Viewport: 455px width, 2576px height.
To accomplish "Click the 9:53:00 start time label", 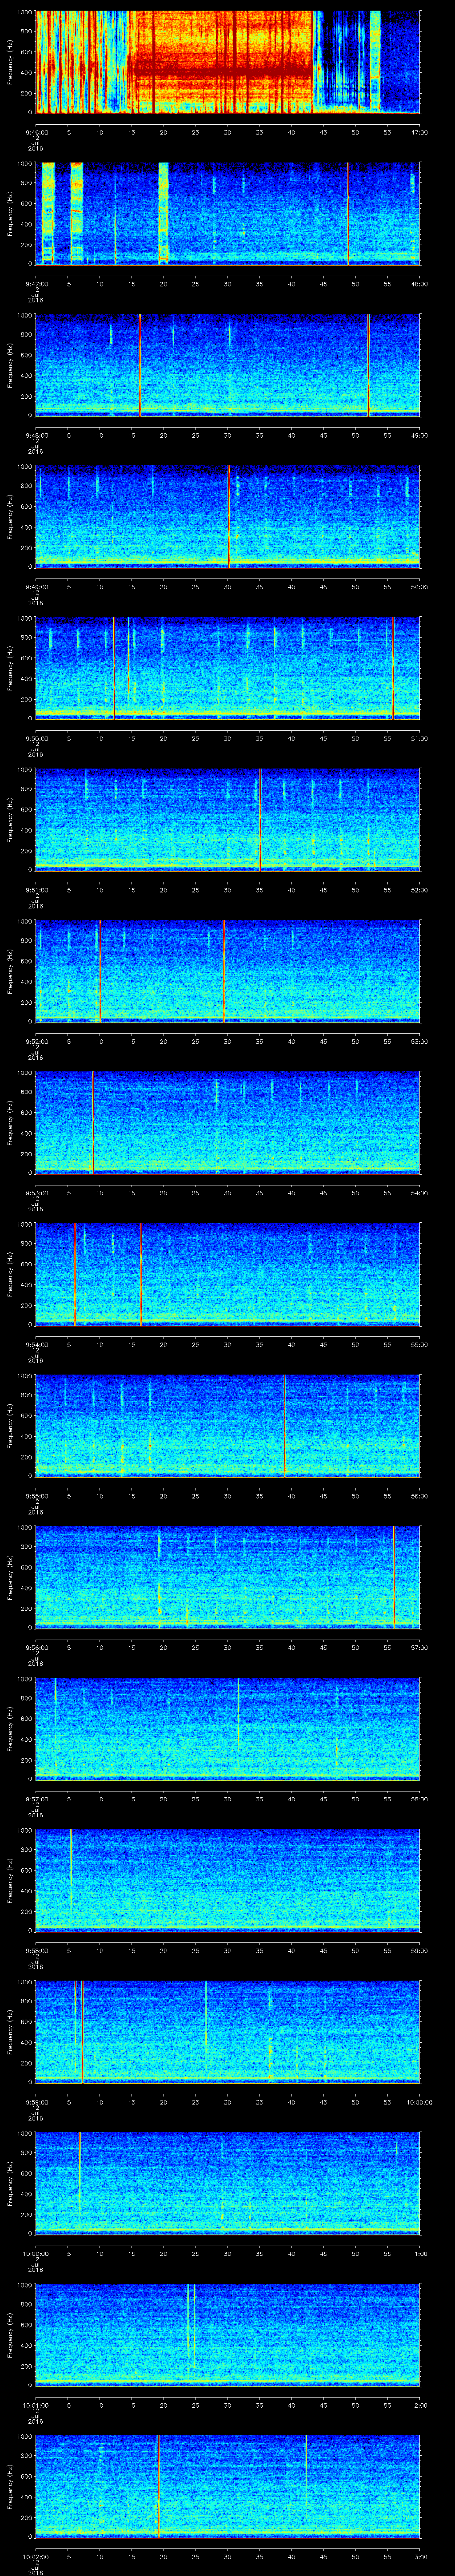I will pyautogui.click(x=36, y=1193).
